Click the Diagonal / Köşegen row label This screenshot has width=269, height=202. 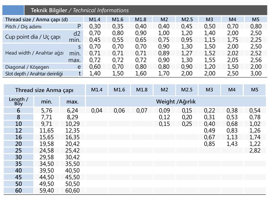[x=27, y=67]
